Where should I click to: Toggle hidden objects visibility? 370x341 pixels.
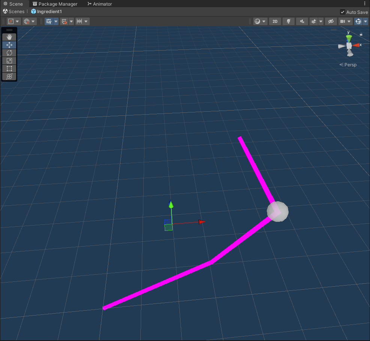point(330,21)
